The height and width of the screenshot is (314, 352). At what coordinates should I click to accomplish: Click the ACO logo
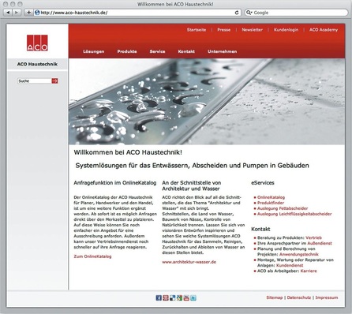(37, 43)
